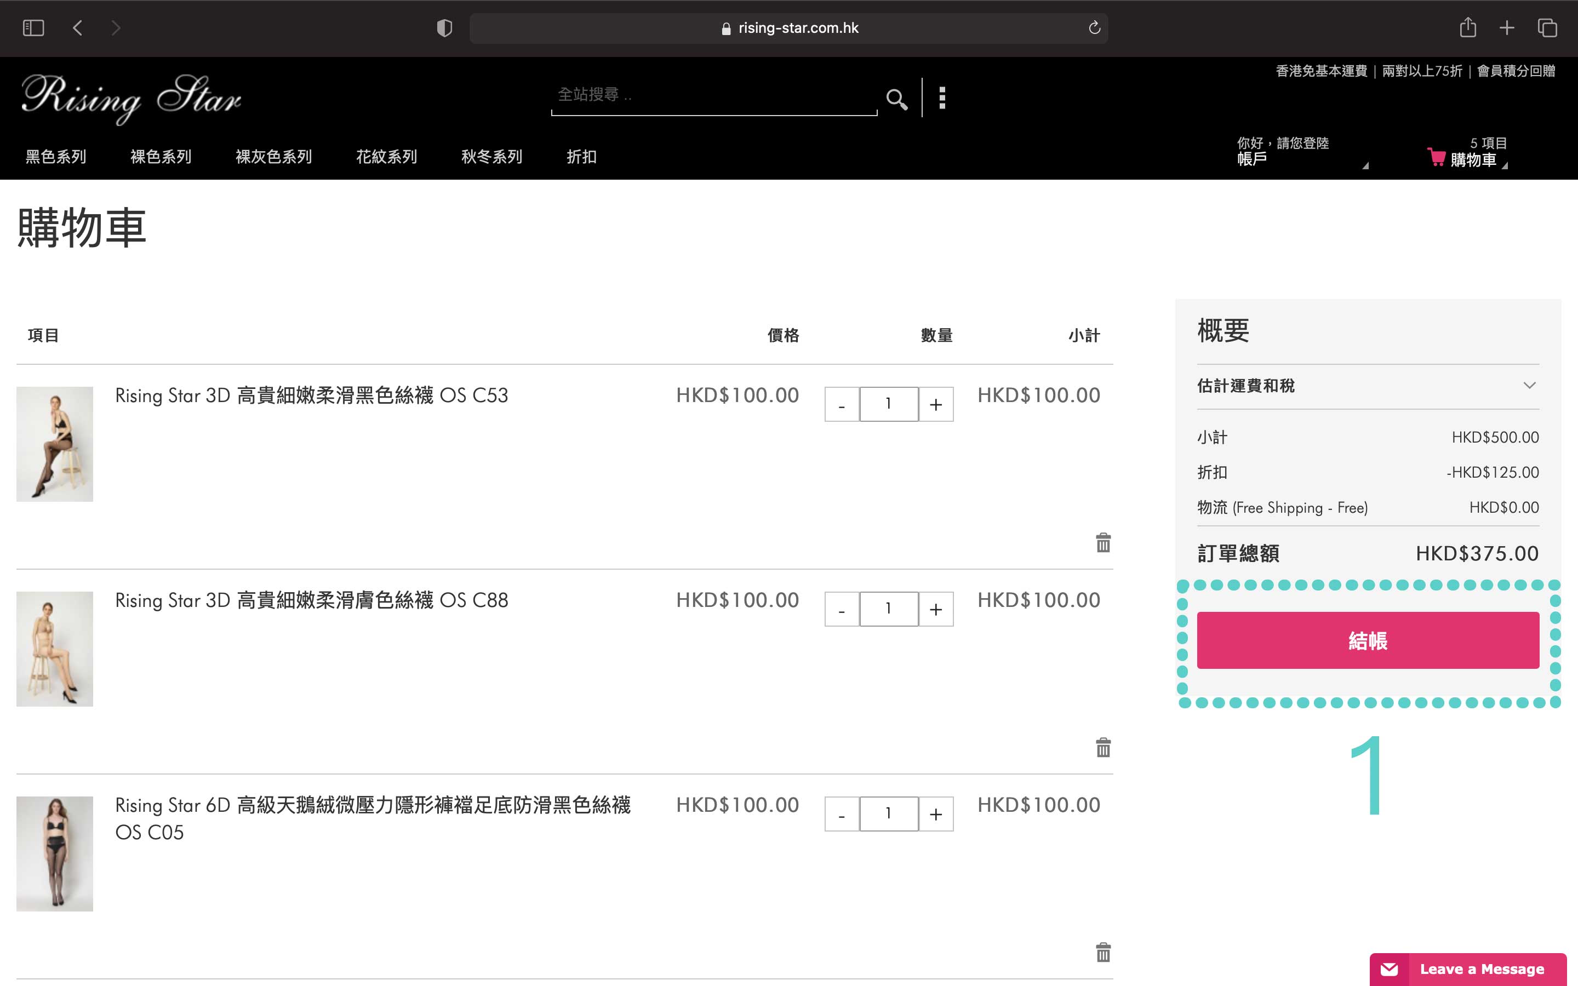Image resolution: width=1578 pixels, height=986 pixels.
Task: Click quantity field of OS C53 item
Action: tap(889, 404)
